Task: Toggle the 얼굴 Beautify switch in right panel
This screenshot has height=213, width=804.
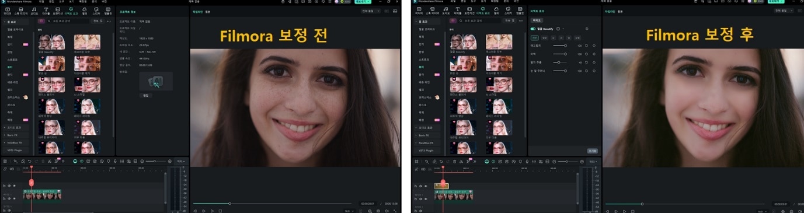Action: 533,29
